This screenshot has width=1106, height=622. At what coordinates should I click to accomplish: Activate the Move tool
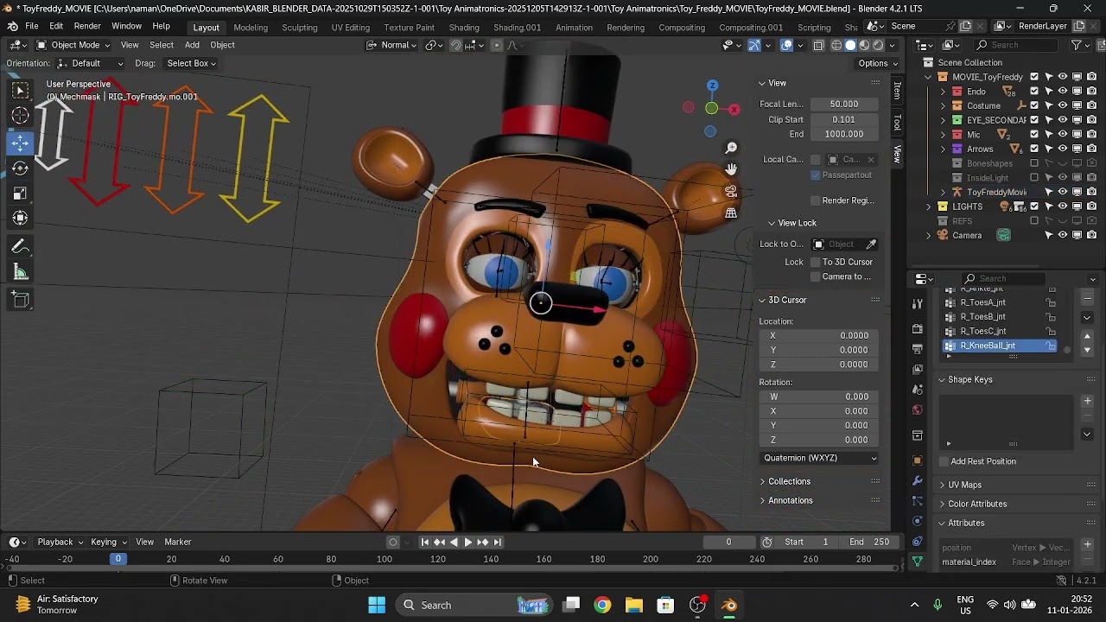21,143
